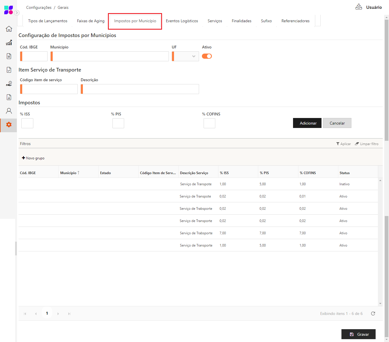Open the growth chart icon in sidebar

click(x=9, y=42)
